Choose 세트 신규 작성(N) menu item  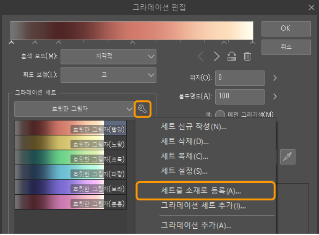(x=205, y=126)
